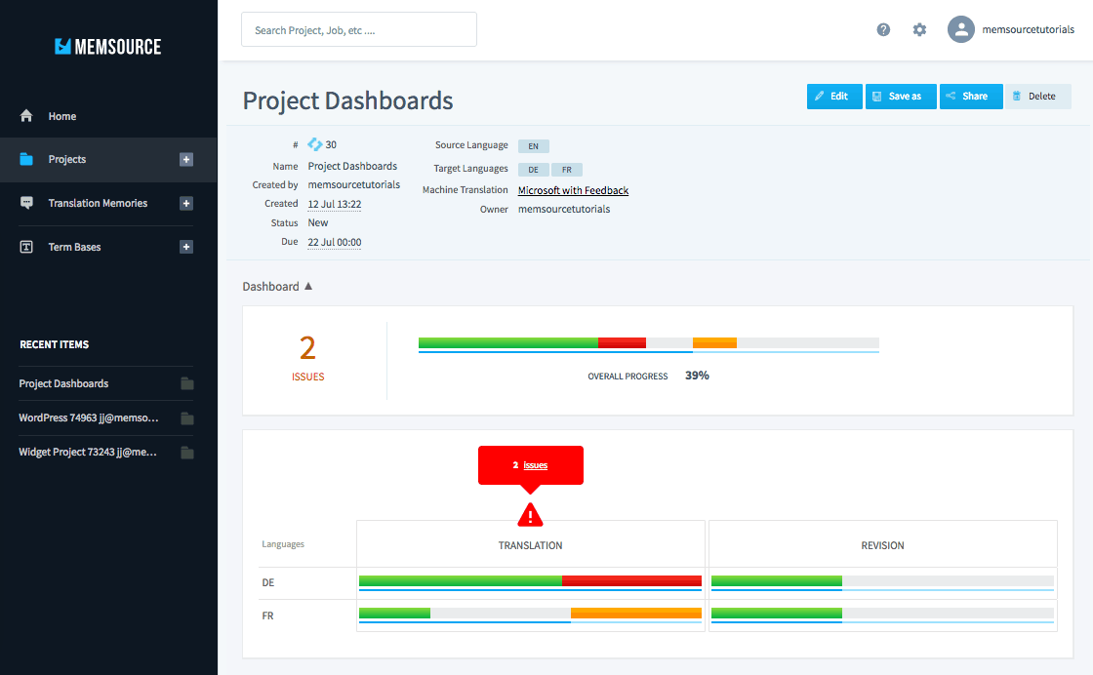1093x675 pixels.
Task: Click the DE translation progress bar
Action: coord(530,582)
